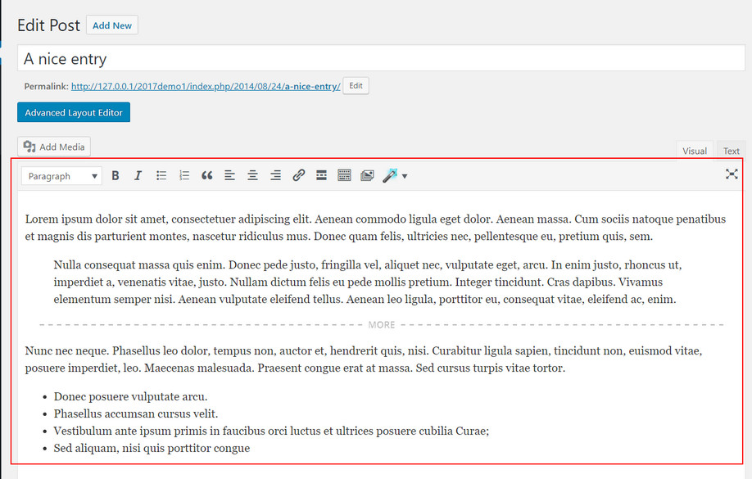Viewport: 752px width, 479px height.
Task: Click the image gallery toolbar icon
Action: (x=367, y=175)
